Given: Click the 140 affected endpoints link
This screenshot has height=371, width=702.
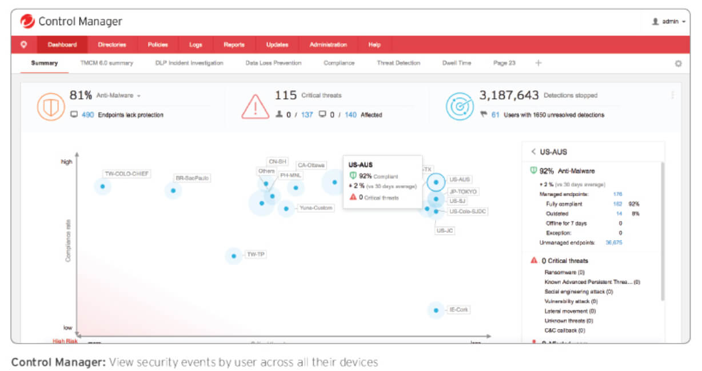Looking at the screenshot, I should coord(350,115).
